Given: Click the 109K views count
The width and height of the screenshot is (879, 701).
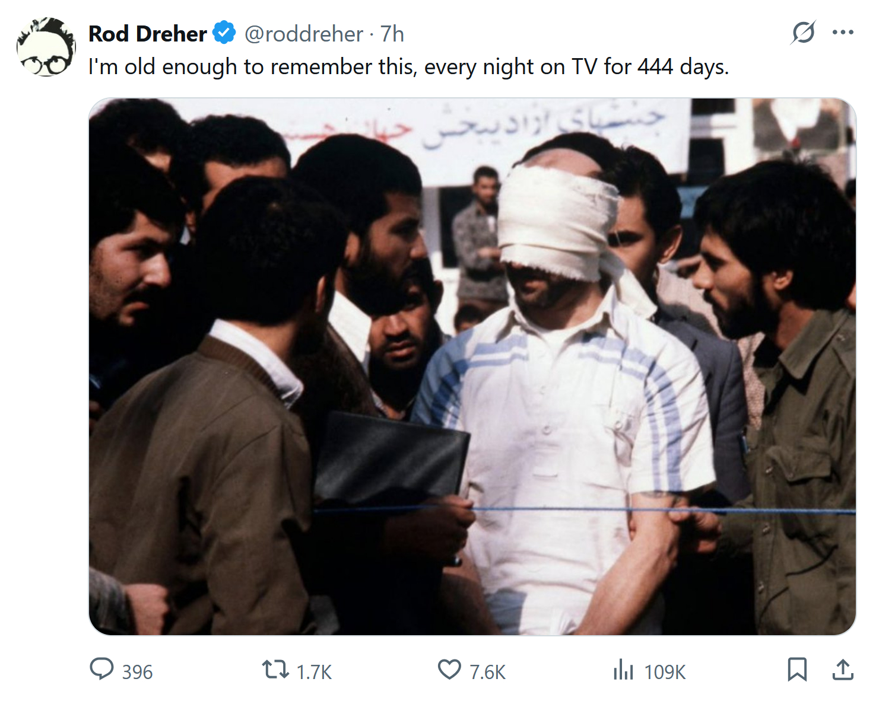Looking at the screenshot, I should coord(665,672).
